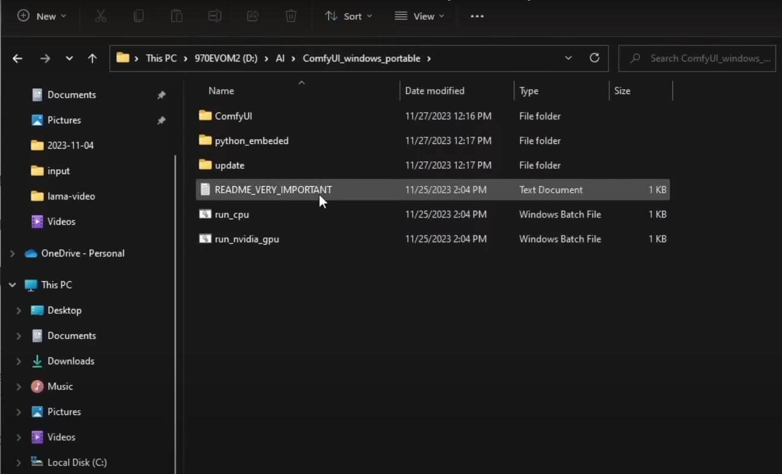This screenshot has width=782, height=474.
Task: Open the lama-video folder in sidebar
Action: (x=71, y=196)
